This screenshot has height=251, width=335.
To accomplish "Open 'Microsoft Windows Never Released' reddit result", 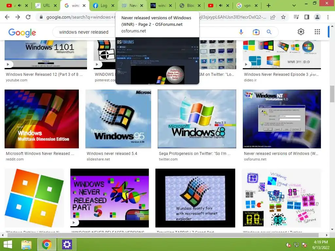I will click(40, 154).
